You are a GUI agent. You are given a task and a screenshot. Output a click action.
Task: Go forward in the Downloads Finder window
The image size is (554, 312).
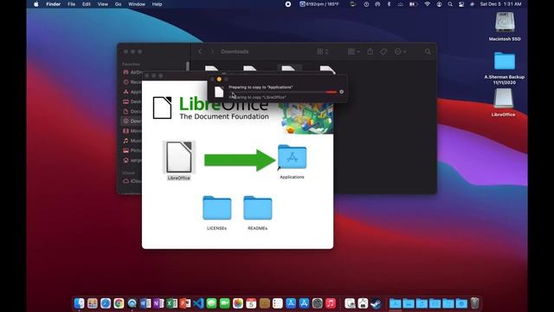coord(212,52)
